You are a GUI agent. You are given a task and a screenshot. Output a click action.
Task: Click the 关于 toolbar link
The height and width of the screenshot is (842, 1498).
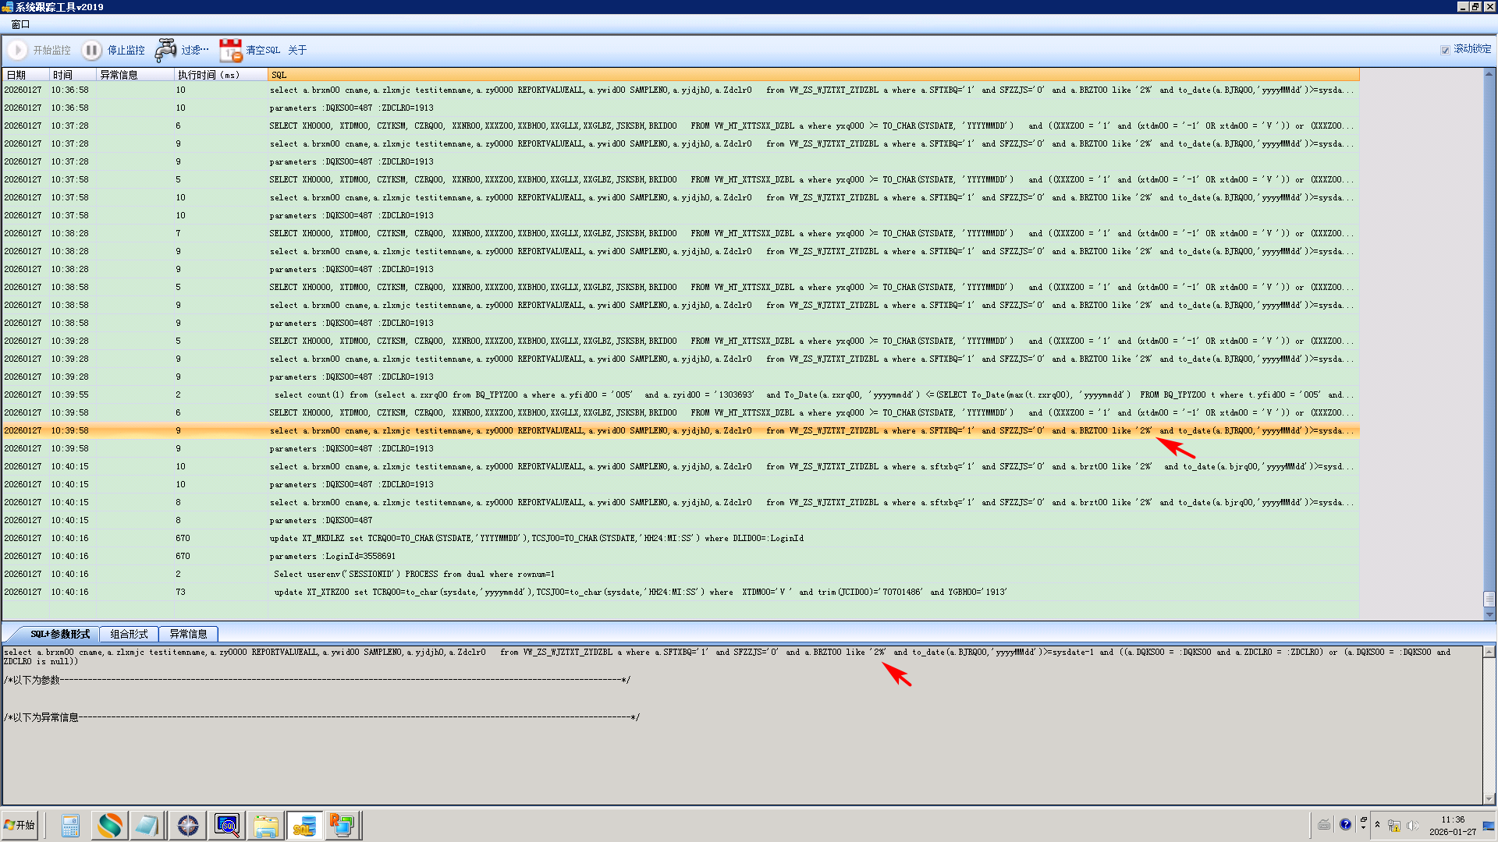click(296, 50)
